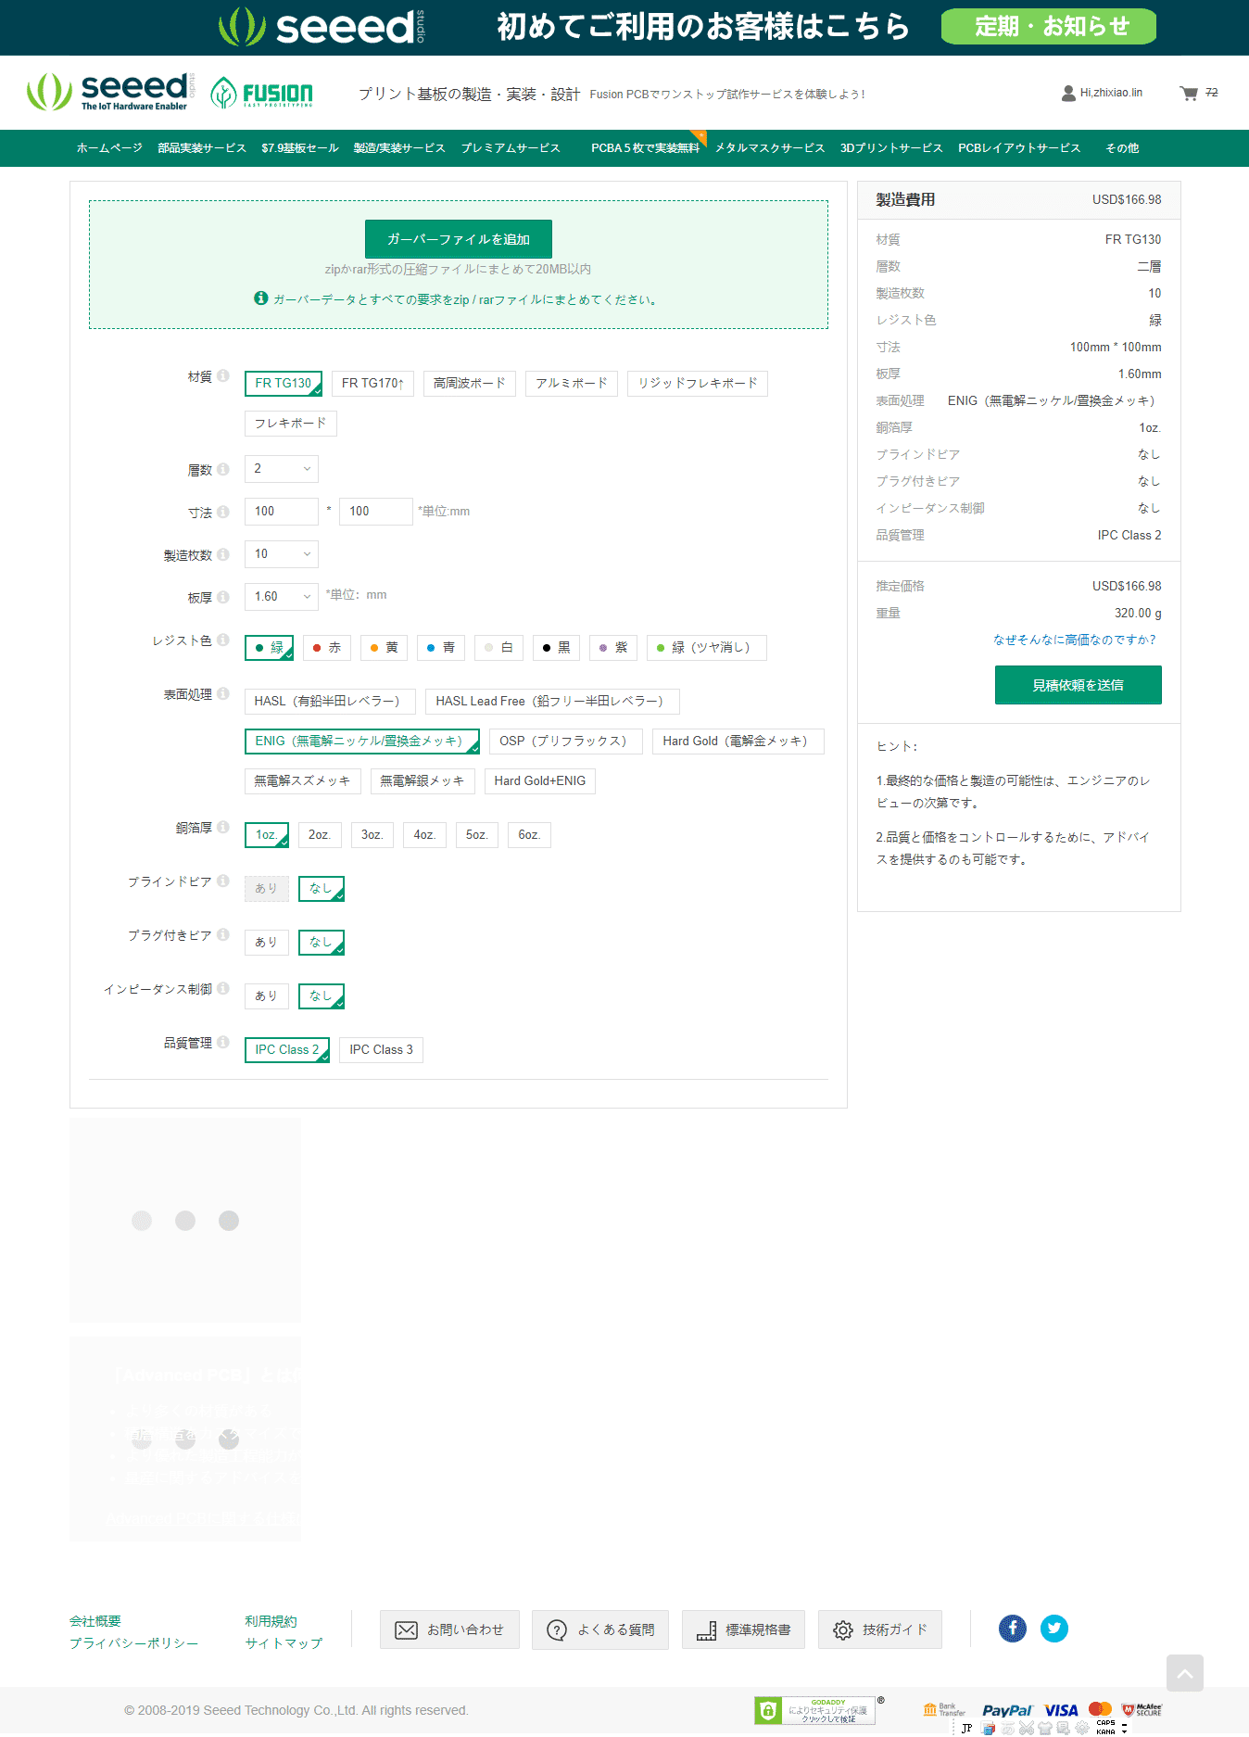Open info icon next to インピーダンス制御 label
Screen dimensions: 1249x1737
click(x=223, y=989)
